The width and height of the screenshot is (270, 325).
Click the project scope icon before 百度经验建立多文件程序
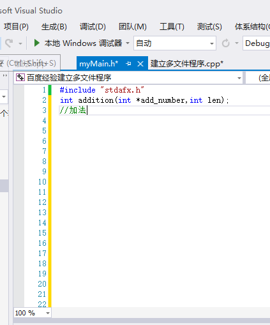tap(20, 77)
